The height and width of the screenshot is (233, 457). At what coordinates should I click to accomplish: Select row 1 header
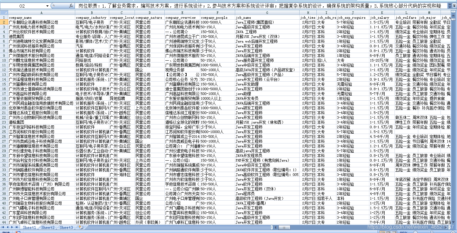[x=4, y=17]
